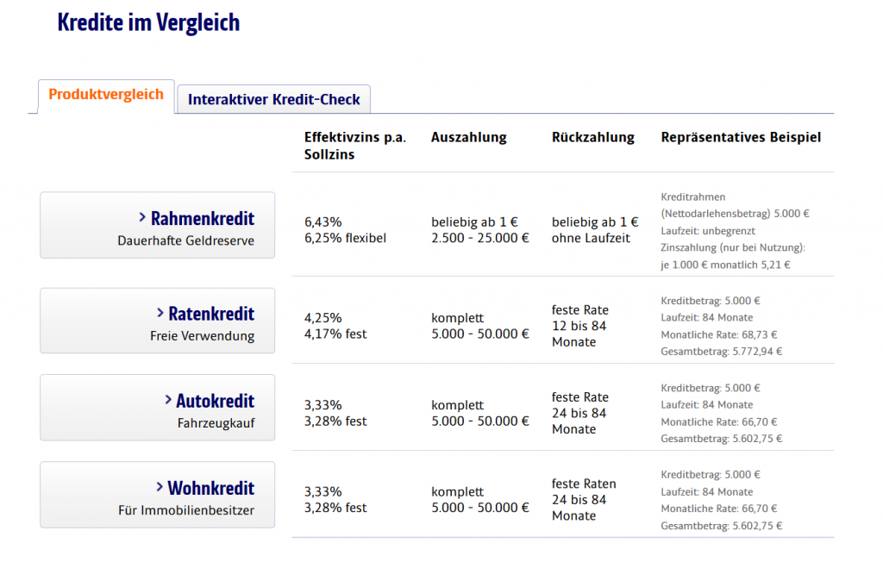The width and height of the screenshot is (883, 568).
Task: Open the Interaktiver Kredit-Check tab
Action: tap(273, 100)
